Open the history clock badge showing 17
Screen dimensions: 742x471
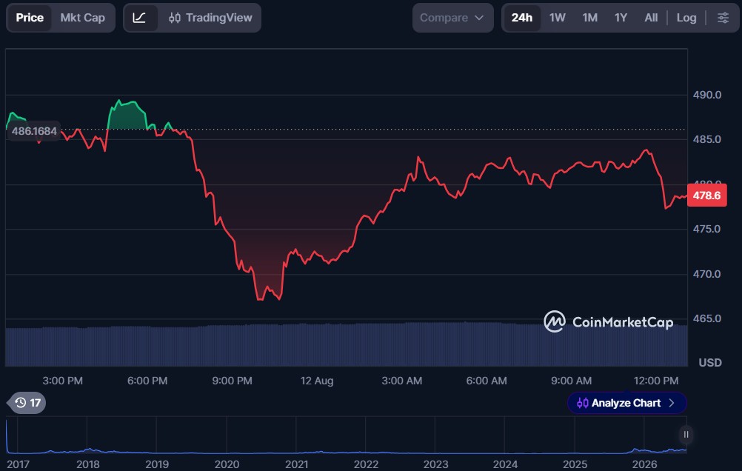pyautogui.click(x=27, y=403)
